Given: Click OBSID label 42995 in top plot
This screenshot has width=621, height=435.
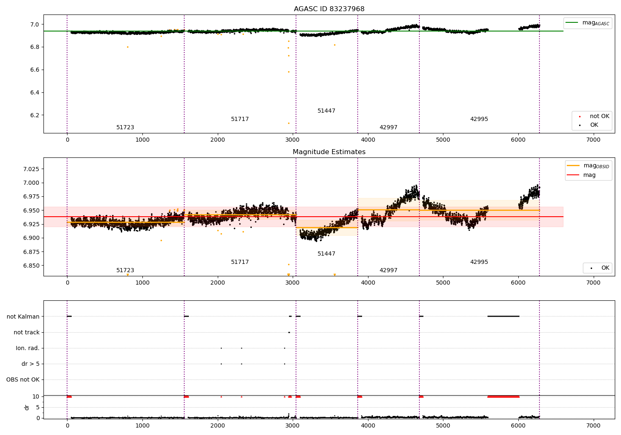Looking at the screenshot, I should [479, 119].
